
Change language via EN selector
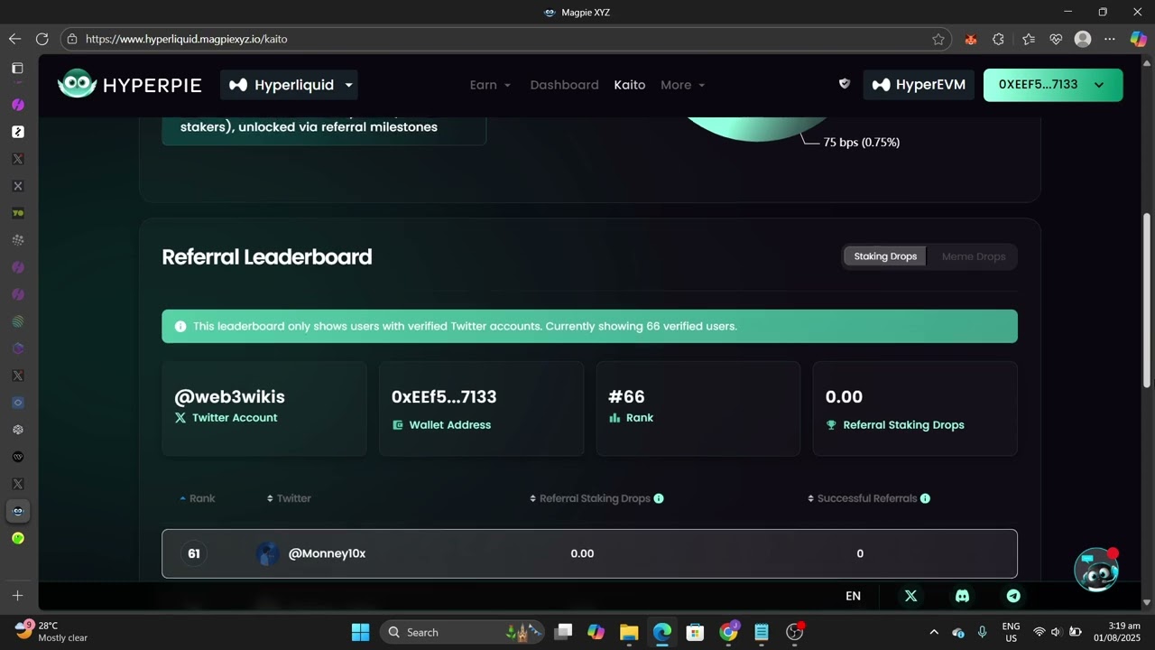(x=853, y=596)
